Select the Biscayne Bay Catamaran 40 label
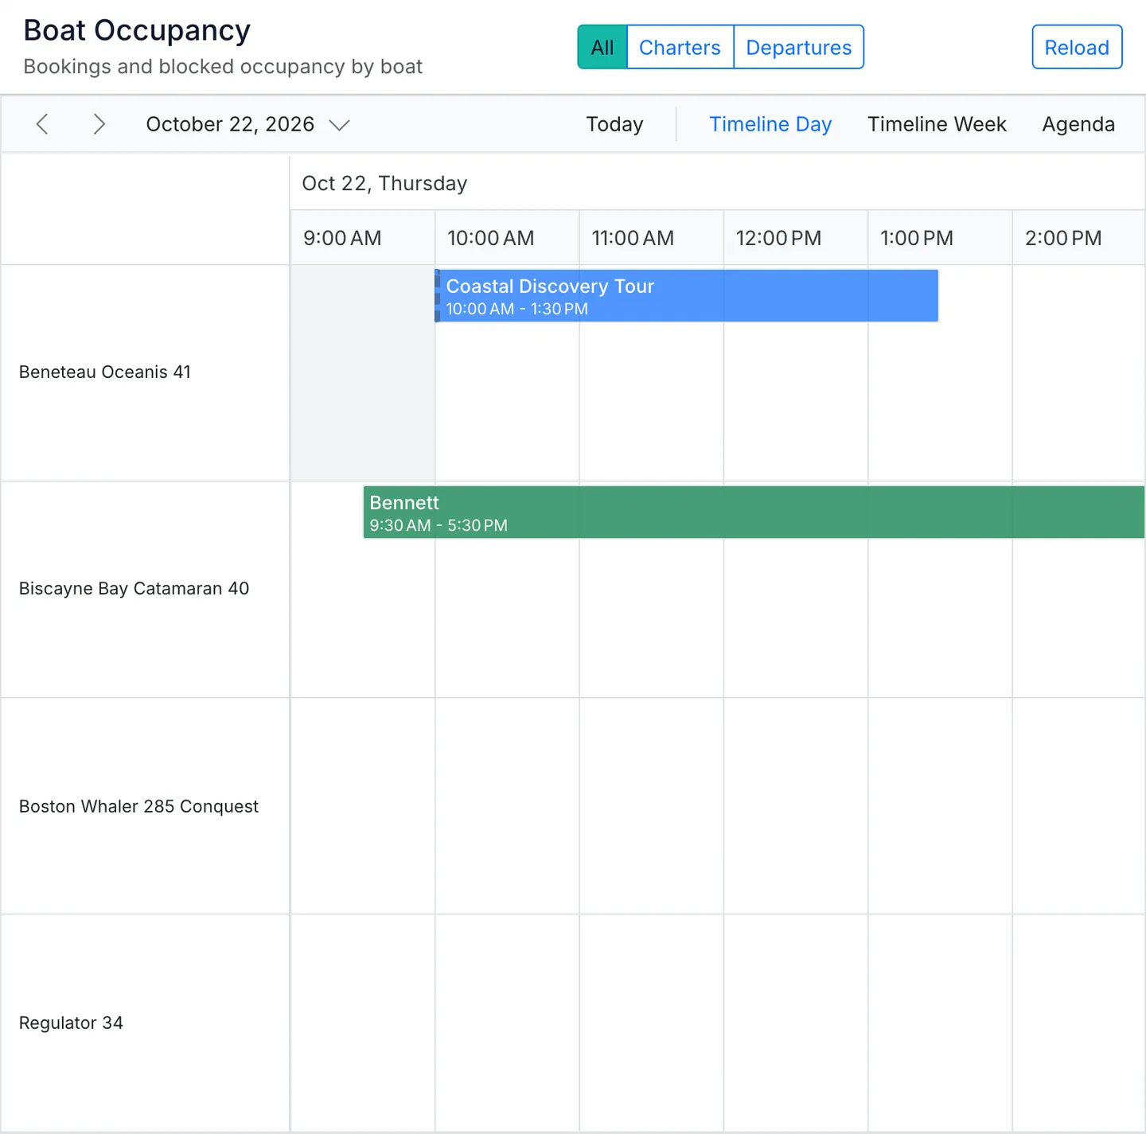Screen dimensions: 1146x1134 (134, 589)
